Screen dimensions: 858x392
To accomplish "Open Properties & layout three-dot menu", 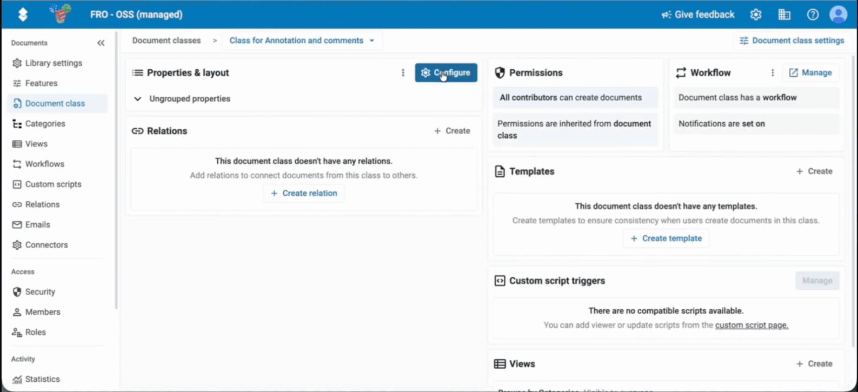I will click(x=403, y=73).
